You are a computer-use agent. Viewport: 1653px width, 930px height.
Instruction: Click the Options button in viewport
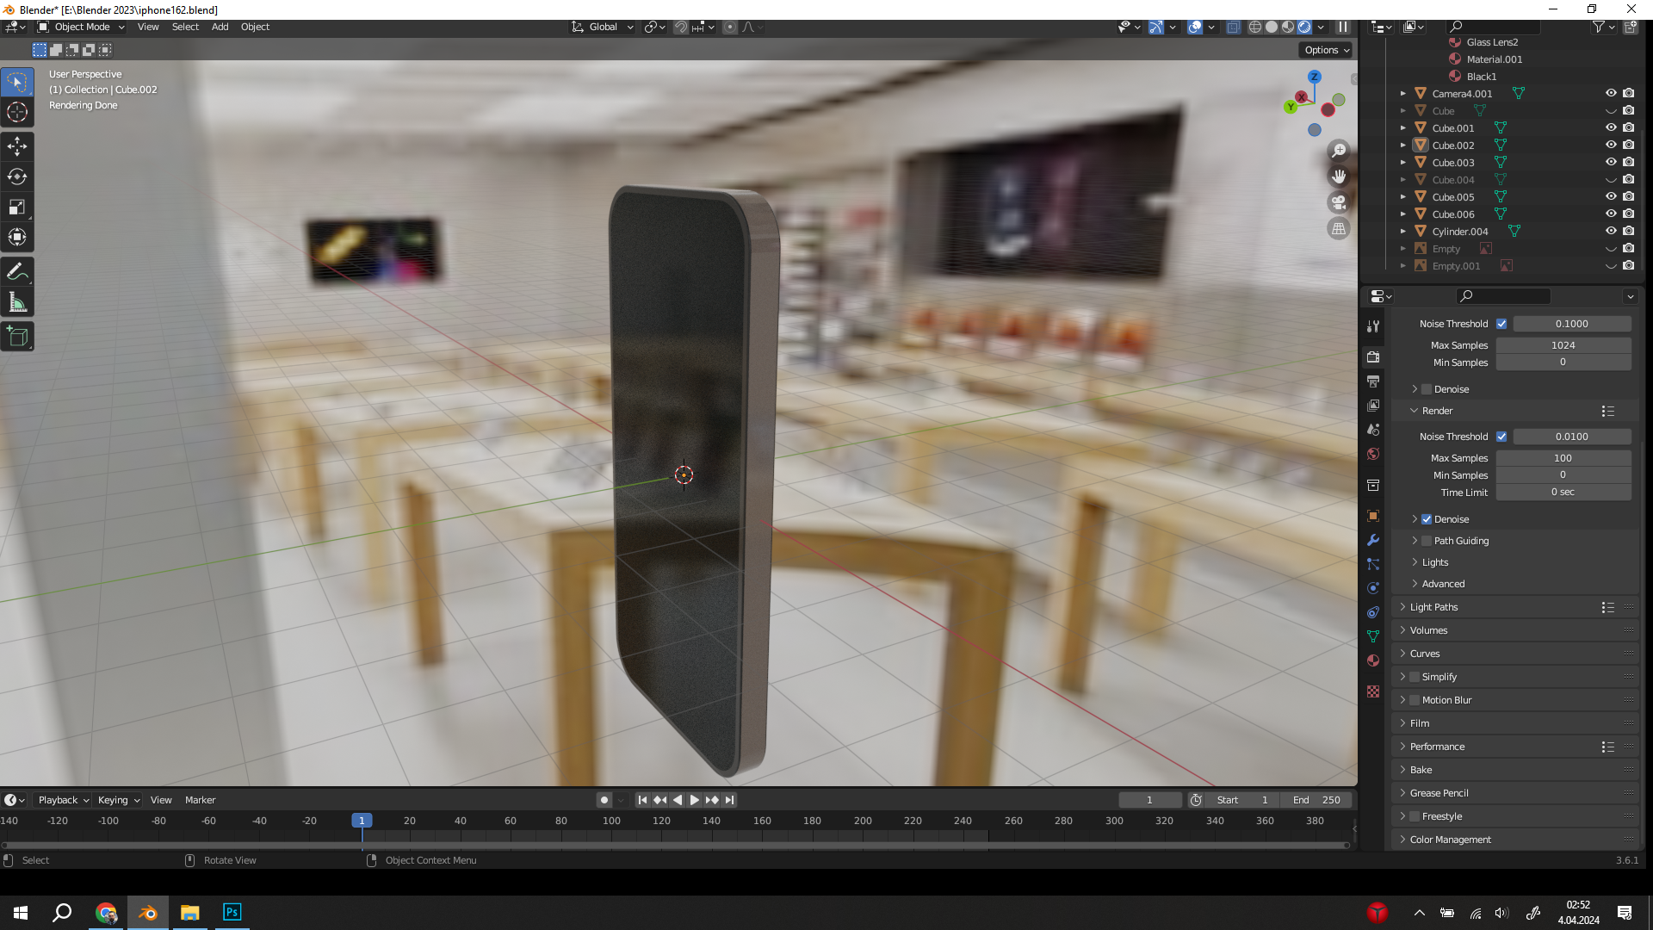point(1326,50)
